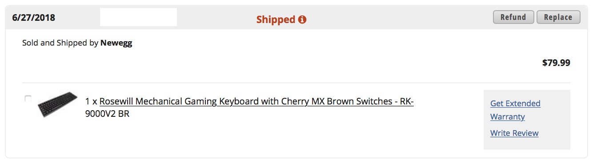Screen dimensions: 593x162
Task: Select the 6/27/2018 order date
Action: (x=34, y=18)
